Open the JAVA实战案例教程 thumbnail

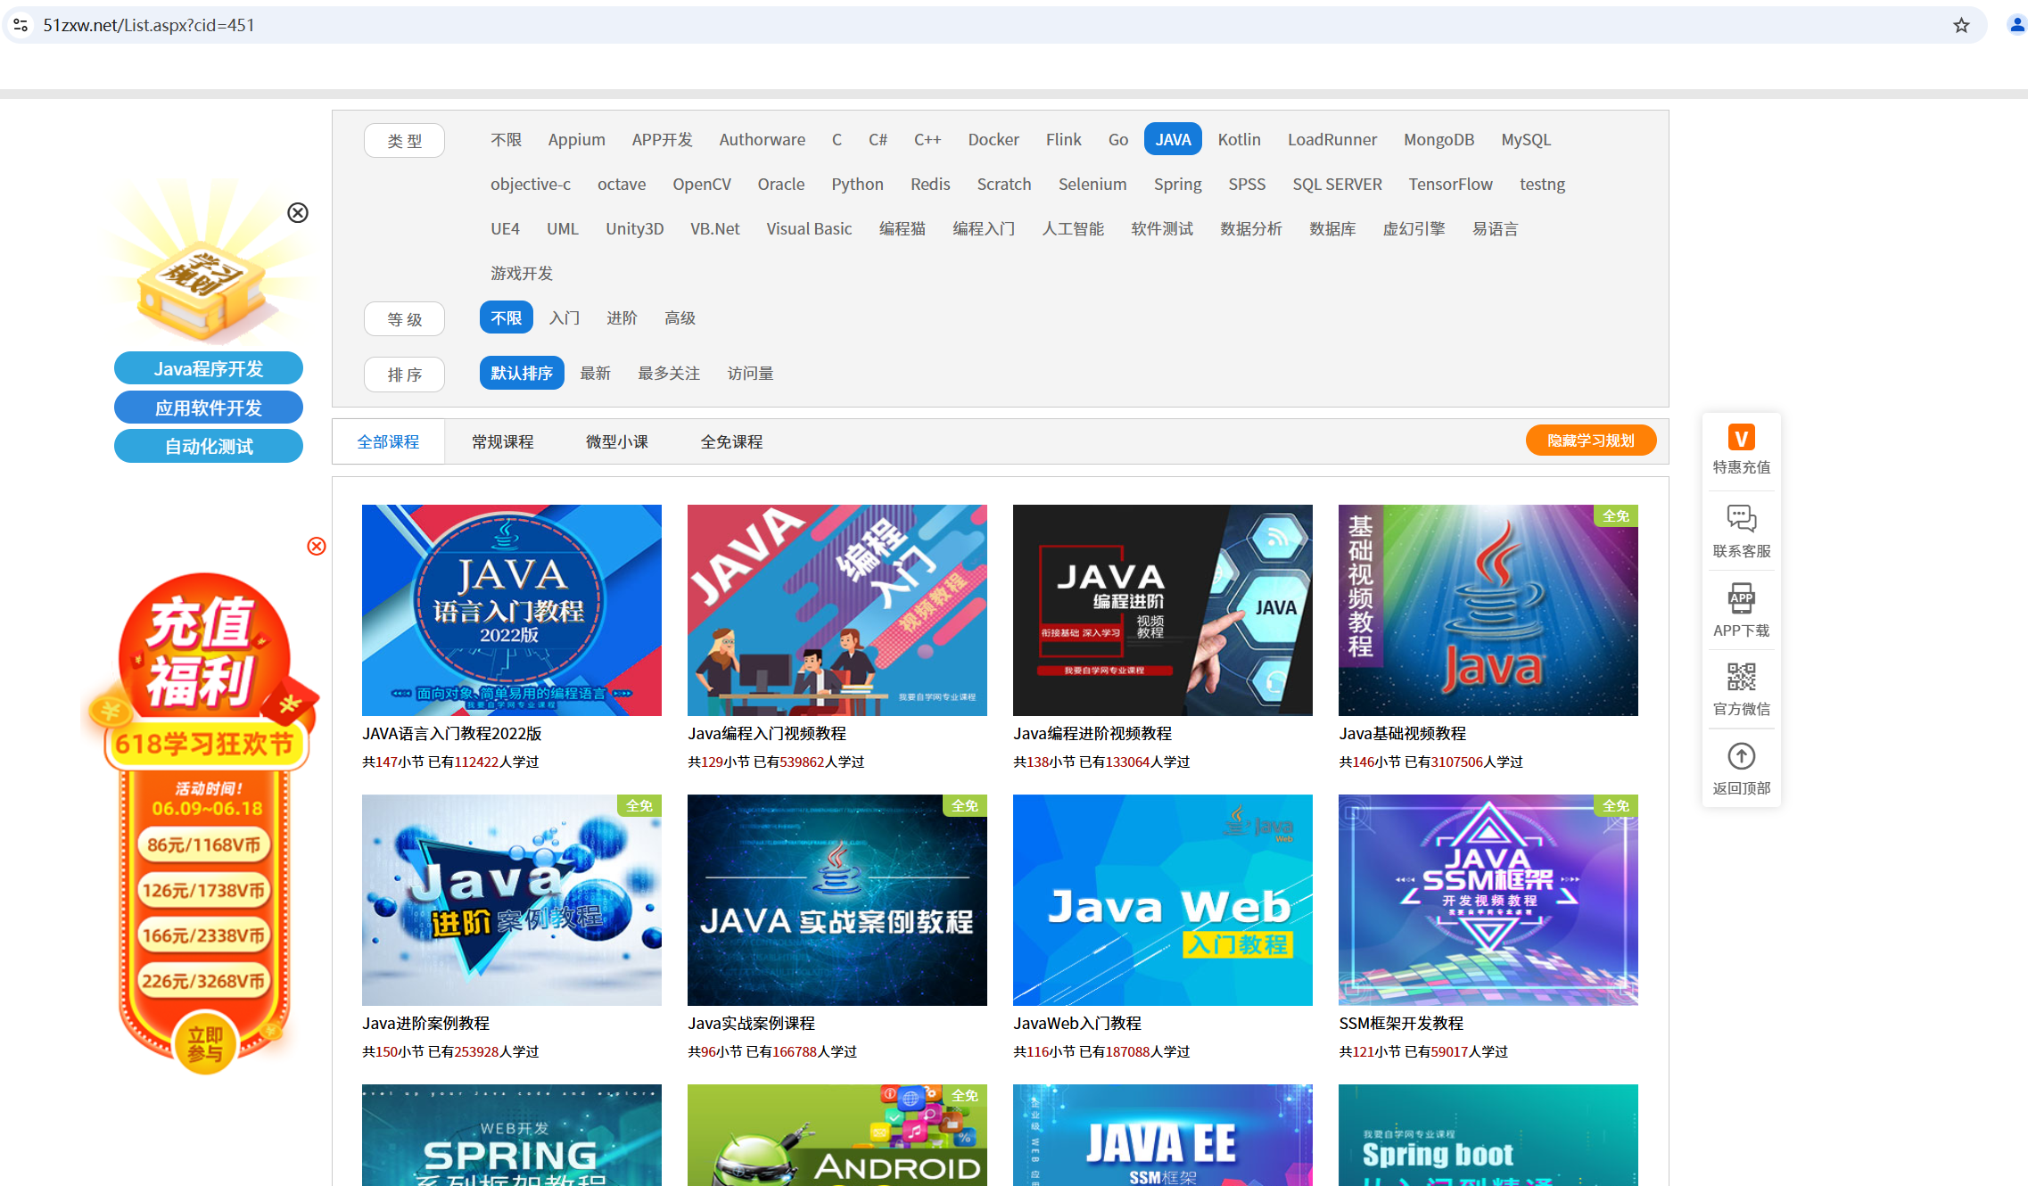(837, 900)
